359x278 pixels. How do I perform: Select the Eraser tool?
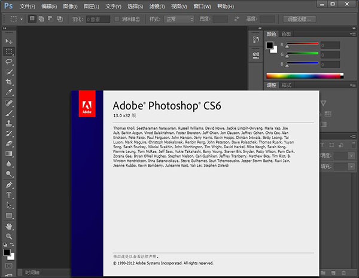pos(9,143)
